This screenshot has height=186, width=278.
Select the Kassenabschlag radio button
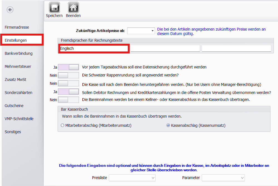pos(168,125)
